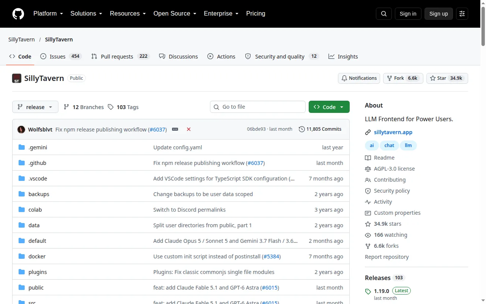486x304 pixels.
Task: Open the sillytavern.app website link
Action: coord(393,132)
